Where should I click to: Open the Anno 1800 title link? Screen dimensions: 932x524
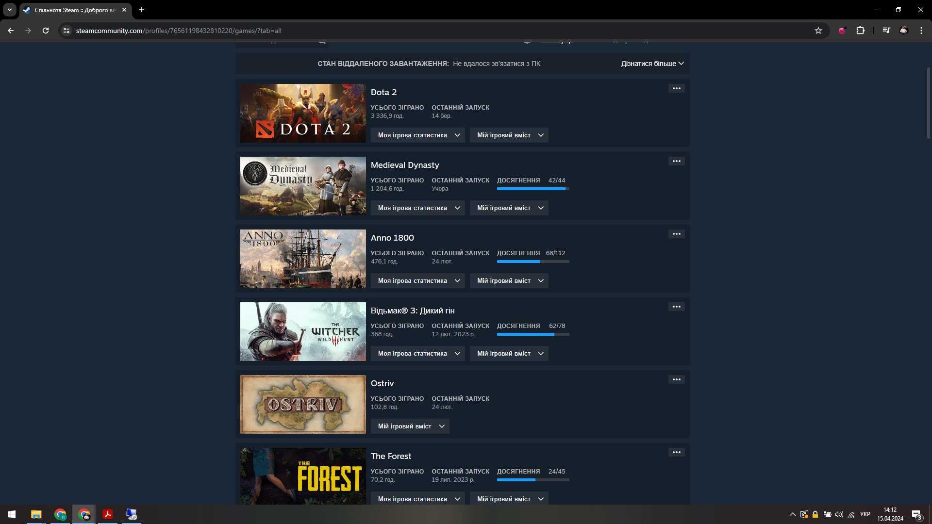[392, 238]
